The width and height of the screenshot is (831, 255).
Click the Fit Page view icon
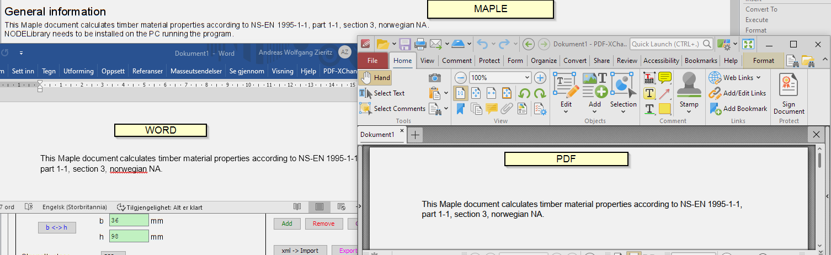tap(476, 93)
